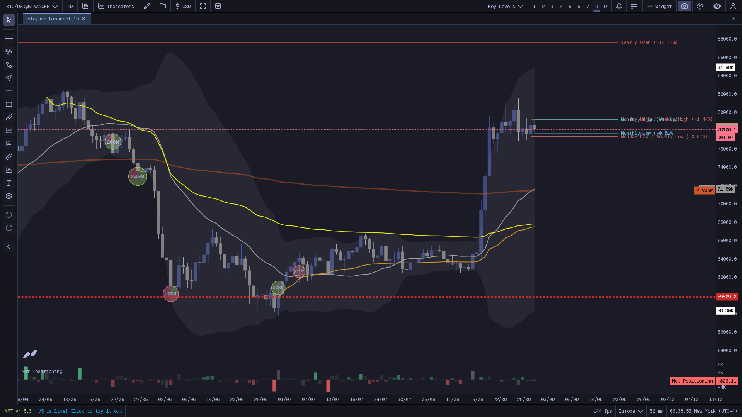Open the settings gear
Image resolution: width=742 pixels, height=417 pixels.
coord(700,6)
